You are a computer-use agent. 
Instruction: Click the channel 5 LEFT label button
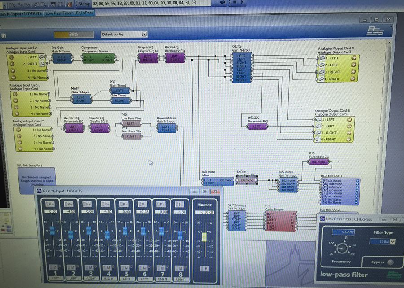tap(127, 279)
